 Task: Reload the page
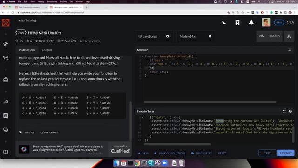click(x=13, y=13)
